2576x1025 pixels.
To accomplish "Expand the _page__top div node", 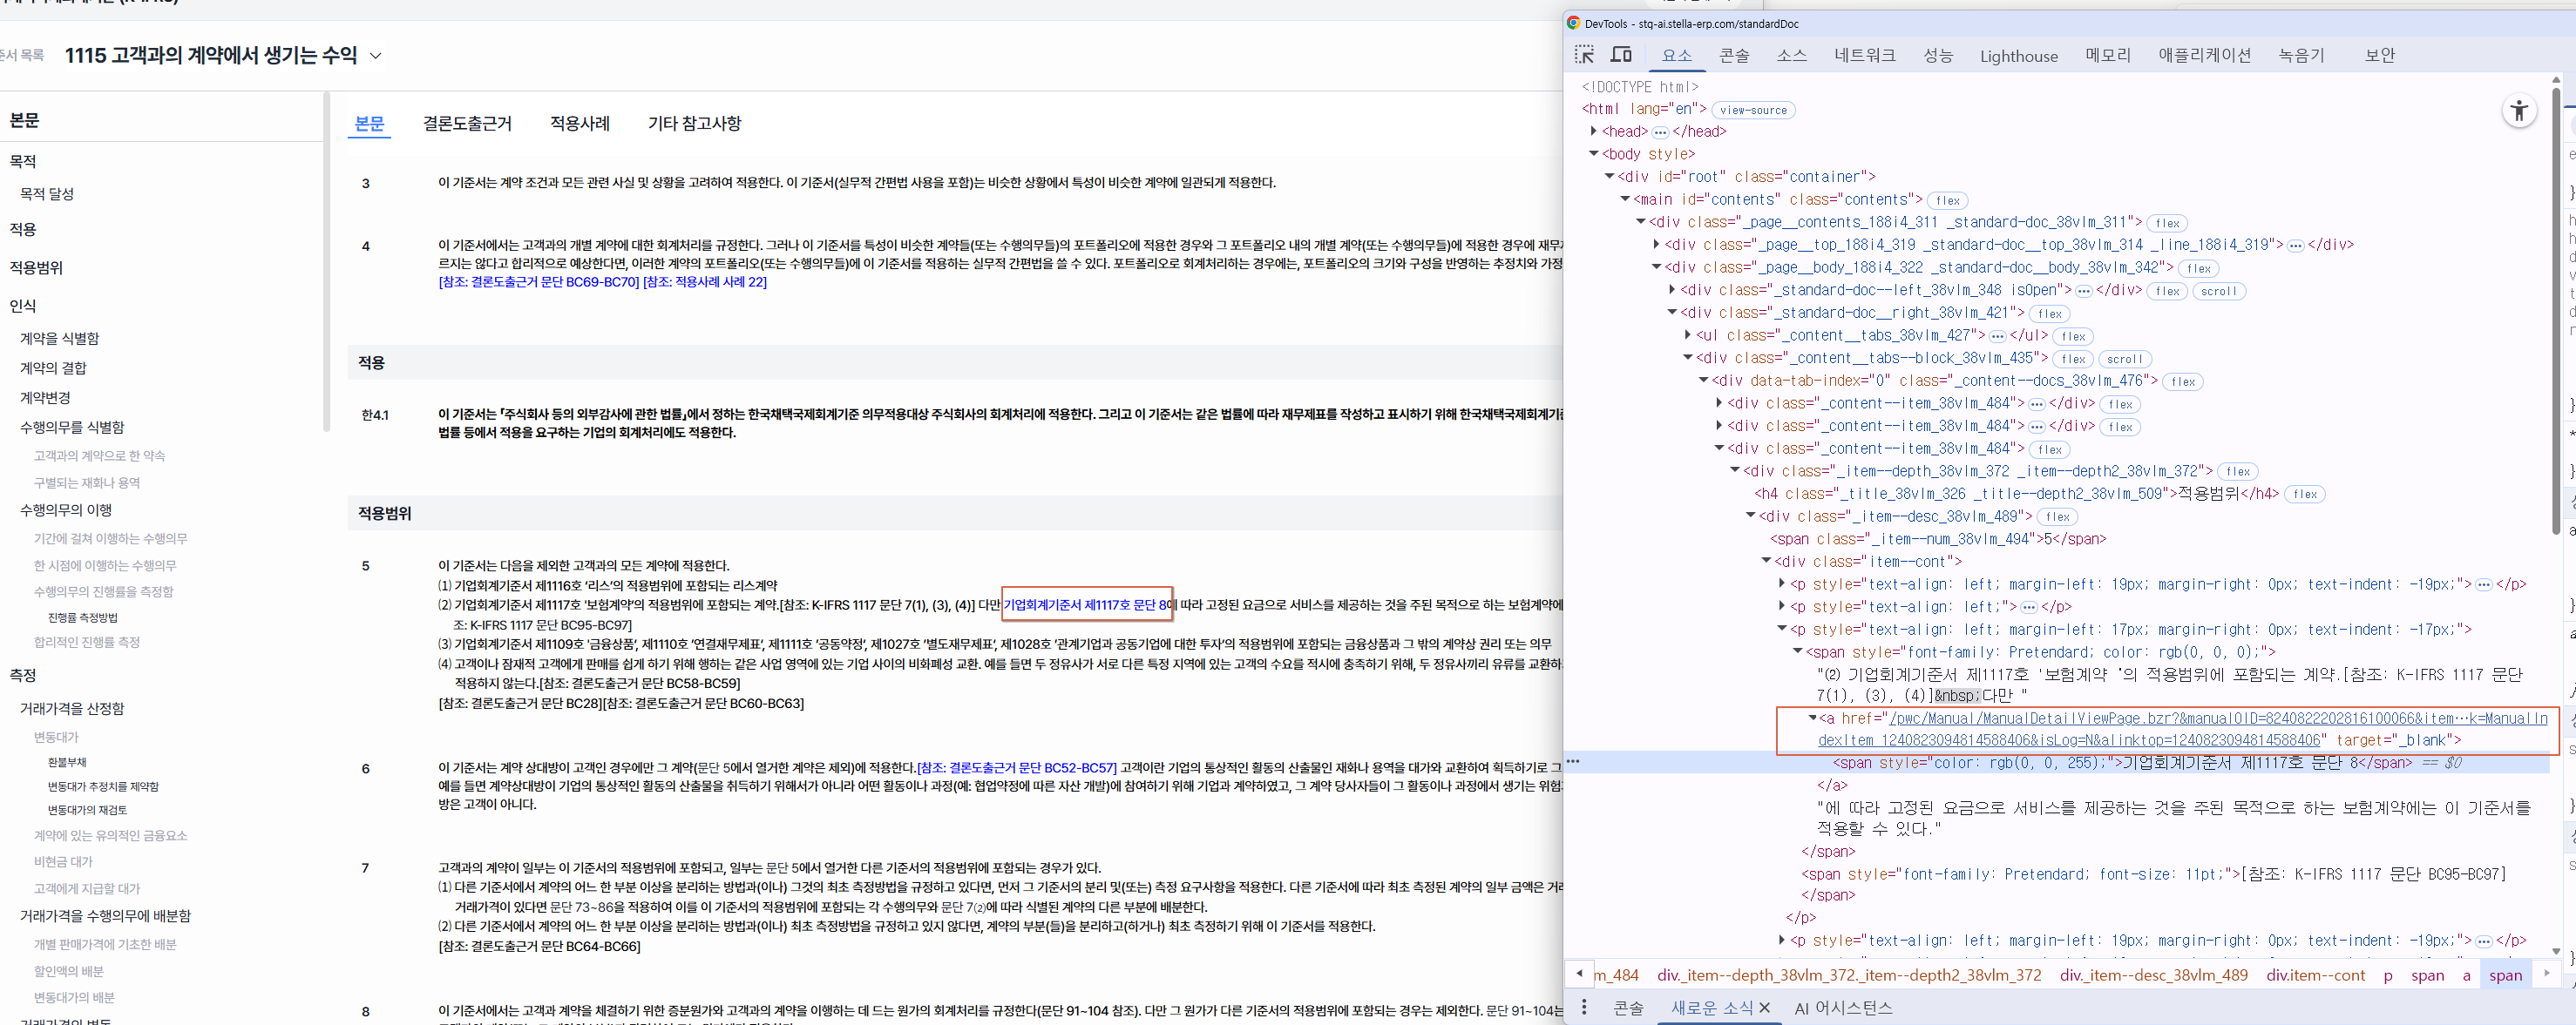I will coord(1656,244).
